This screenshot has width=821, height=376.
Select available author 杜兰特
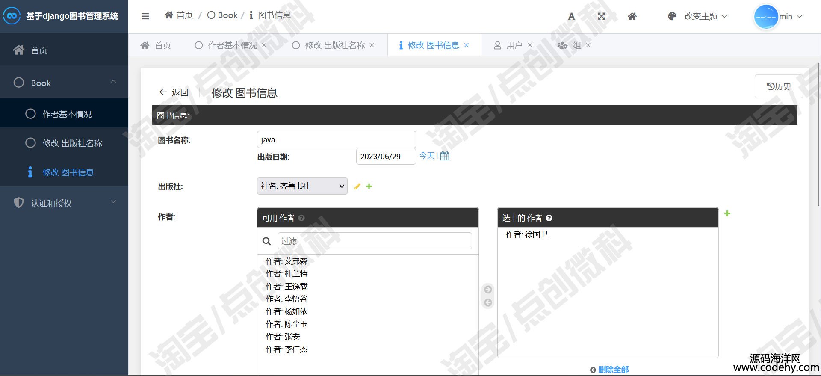pos(286,274)
